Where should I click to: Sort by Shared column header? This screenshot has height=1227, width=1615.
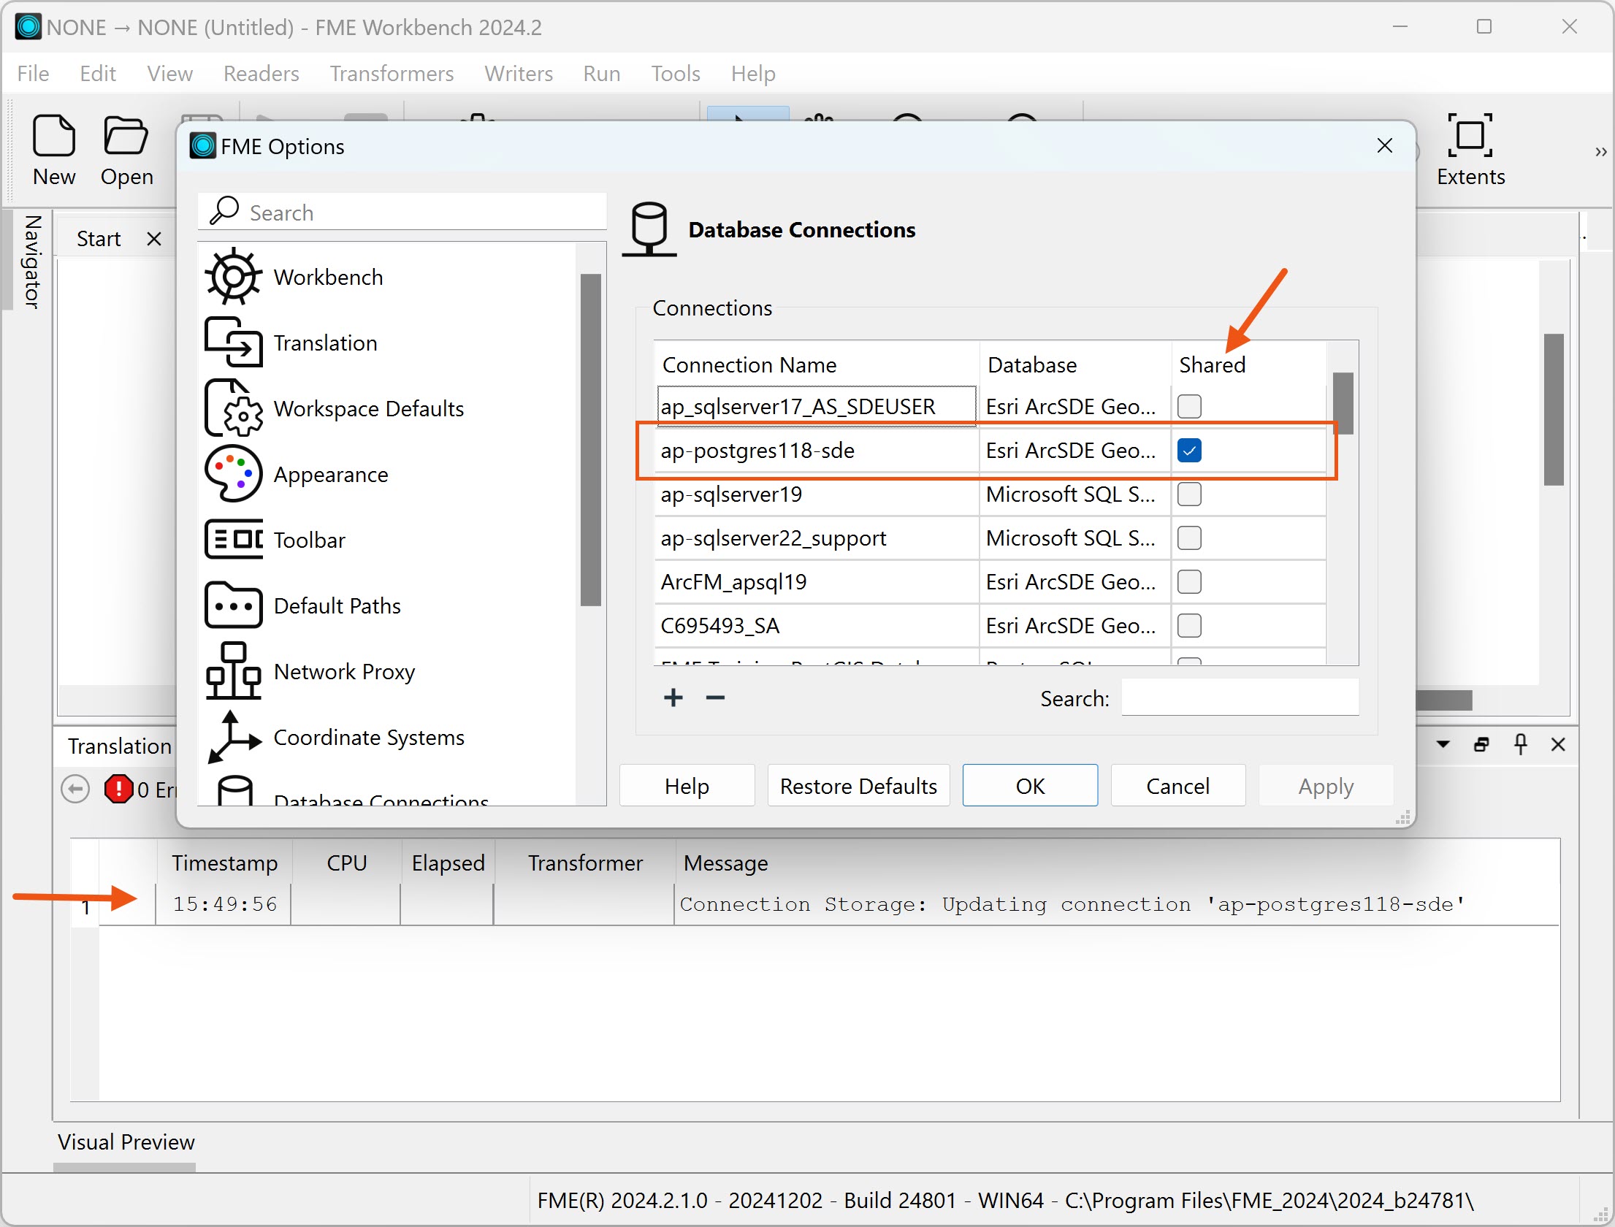1249,364
